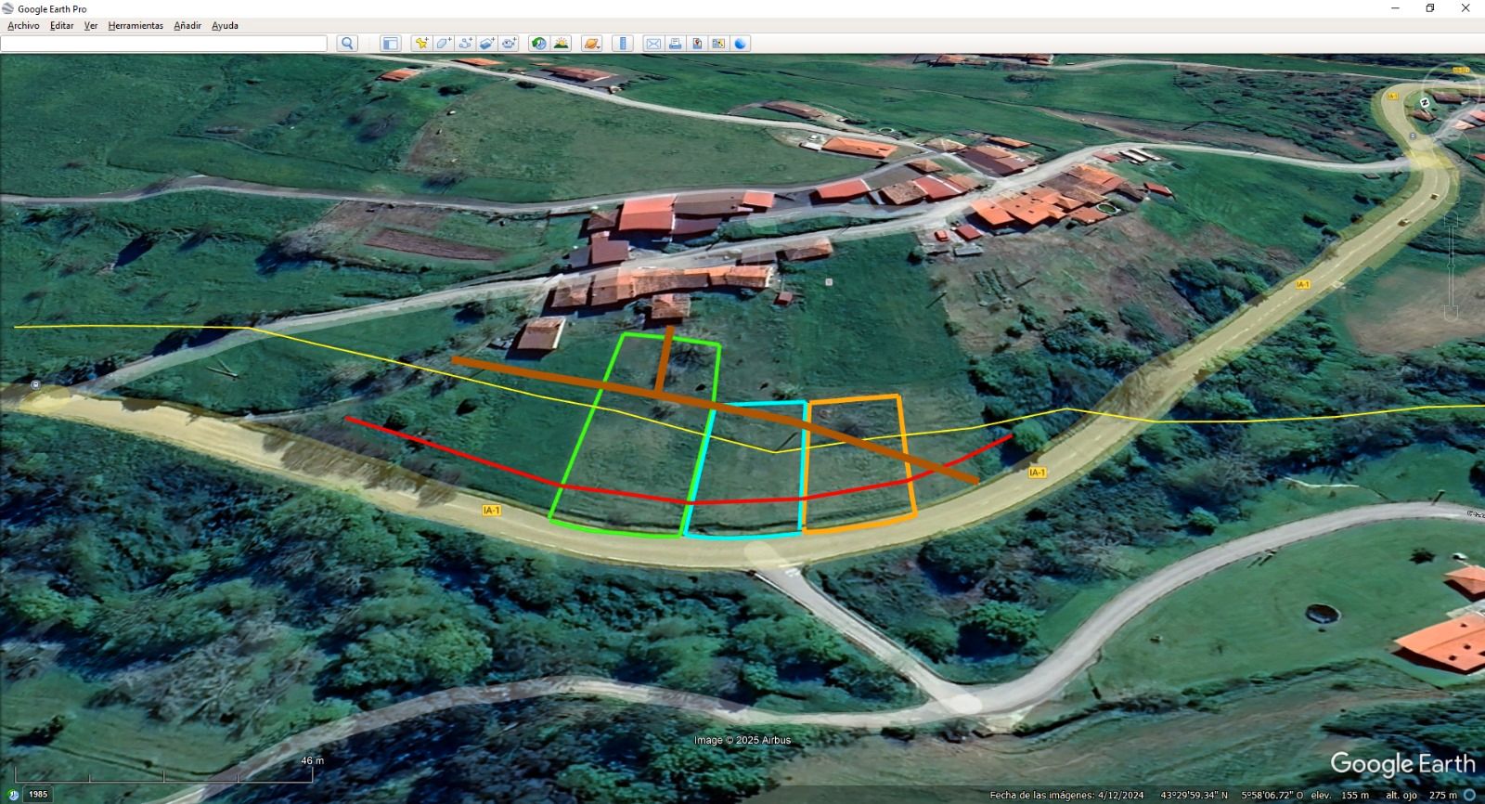Open the Herramientas menu
This screenshot has width=1485, height=804.
pos(136,26)
